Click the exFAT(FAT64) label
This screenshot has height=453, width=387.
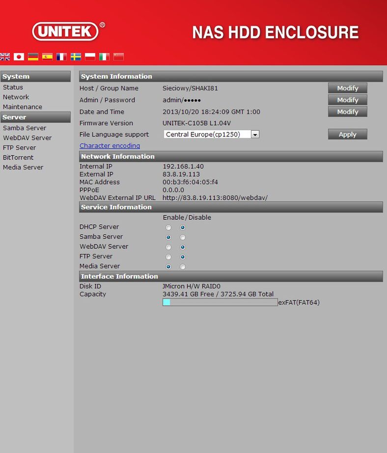click(299, 303)
